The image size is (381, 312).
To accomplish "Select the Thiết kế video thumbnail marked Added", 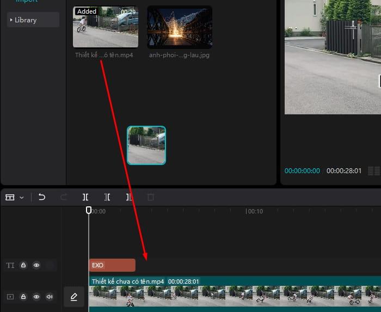I will click(x=106, y=27).
